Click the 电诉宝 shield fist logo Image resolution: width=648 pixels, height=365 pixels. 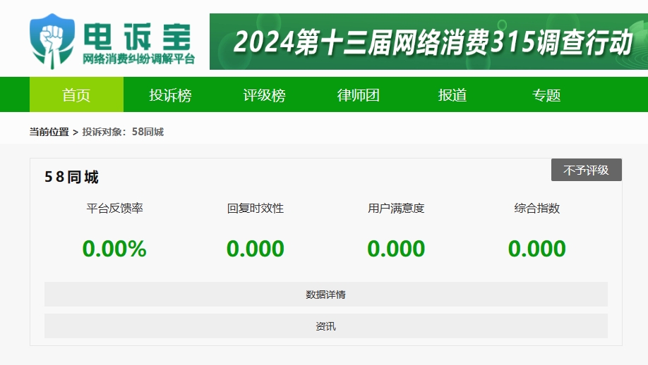[x=52, y=42]
